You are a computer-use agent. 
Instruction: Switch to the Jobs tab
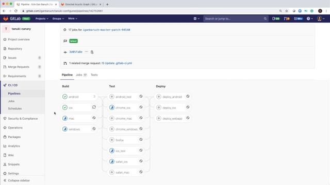pyautogui.click(x=81, y=75)
